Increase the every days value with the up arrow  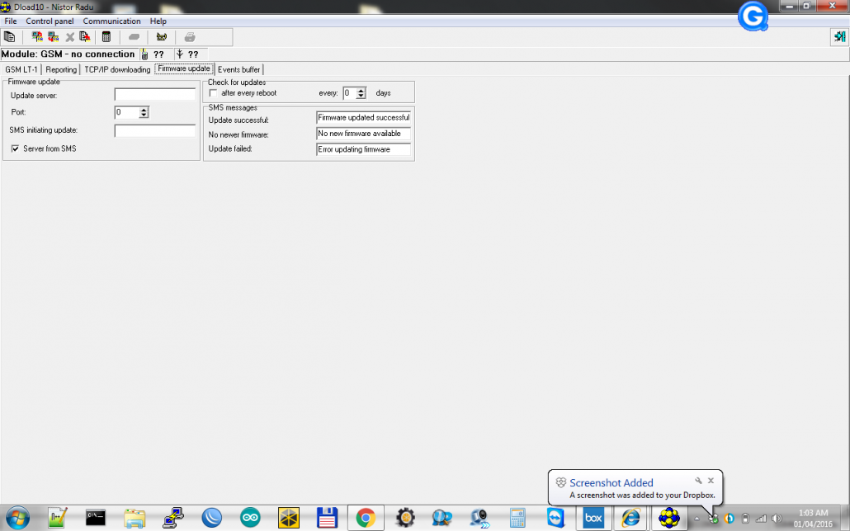click(x=361, y=91)
